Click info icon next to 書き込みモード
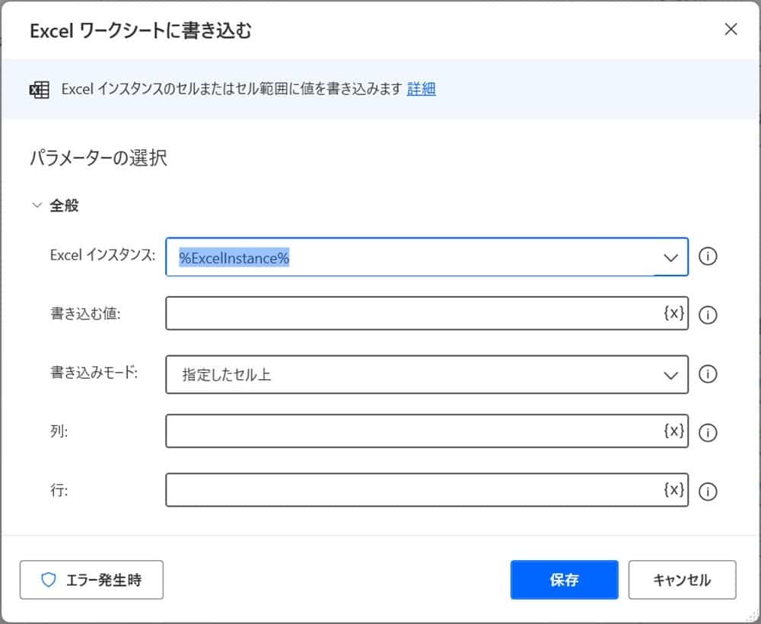This screenshot has width=761, height=624. [708, 374]
